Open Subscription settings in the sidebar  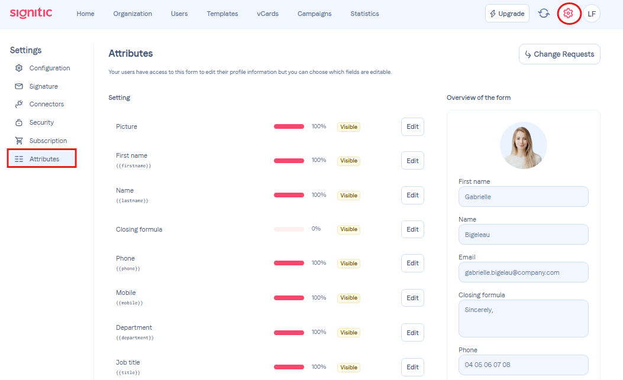click(48, 141)
